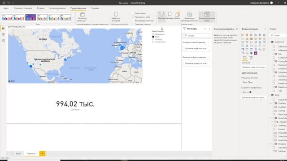Expand the DueDate field hierarchy
The height and width of the screenshot is (161, 287).
coord(271,103)
